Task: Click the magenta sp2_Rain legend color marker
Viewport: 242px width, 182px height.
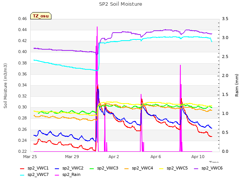Action: [x=57, y=175]
